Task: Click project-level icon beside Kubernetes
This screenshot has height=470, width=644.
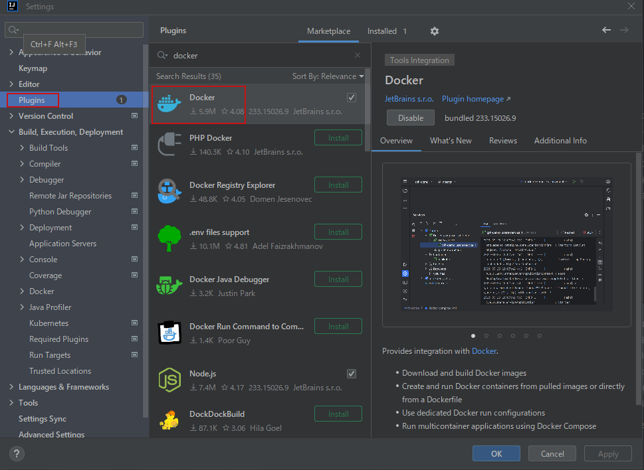Action: tap(134, 323)
